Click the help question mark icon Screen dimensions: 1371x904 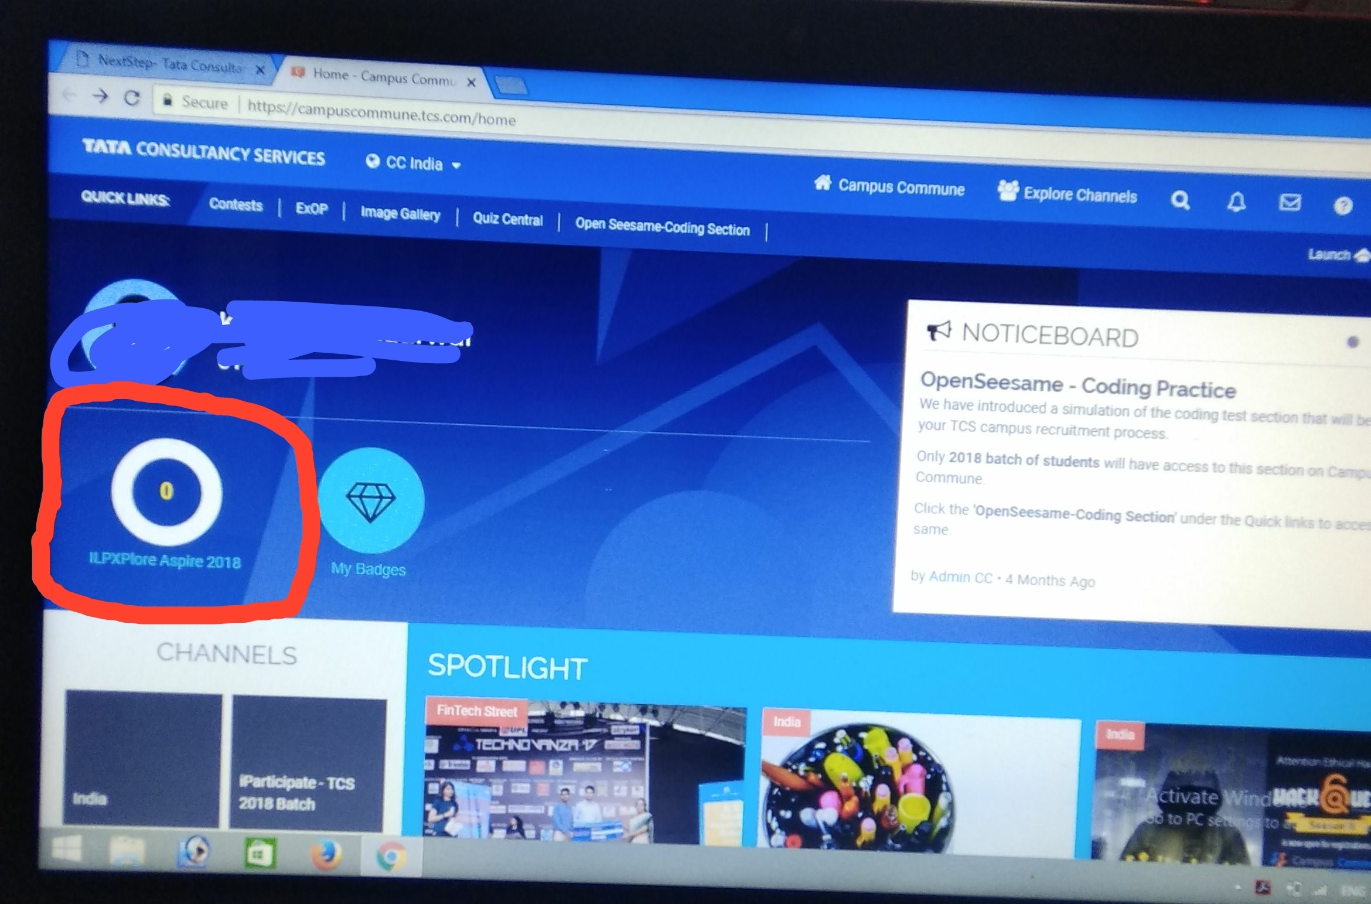[1343, 206]
